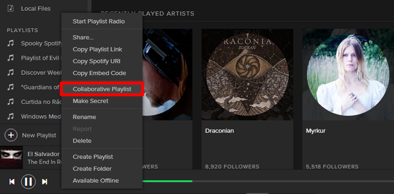Select Create Playlist menu entry
Image resolution: width=394 pixels, height=194 pixels.
point(93,157)
